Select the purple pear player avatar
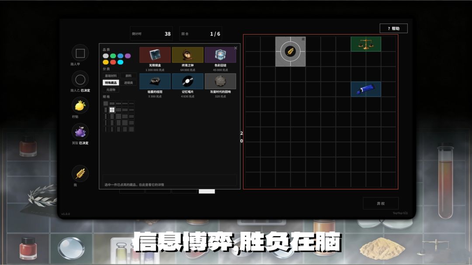Viewport: 472px width, 265px height. [x=80, y=132]
